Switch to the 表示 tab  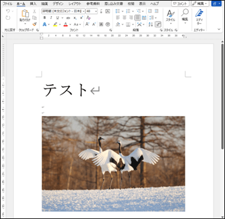(143, 4)
